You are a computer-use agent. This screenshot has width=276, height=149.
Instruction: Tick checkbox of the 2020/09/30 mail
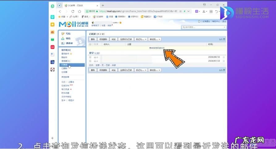point(90,57)
